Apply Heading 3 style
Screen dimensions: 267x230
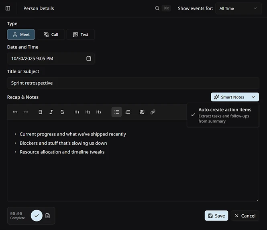[99, 112]
